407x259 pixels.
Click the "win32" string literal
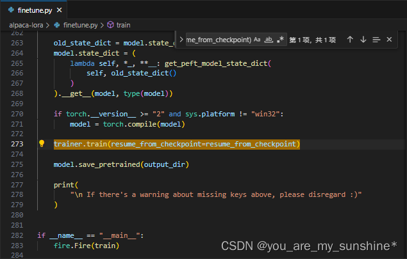pyautogui.click(x=265, y=114)
